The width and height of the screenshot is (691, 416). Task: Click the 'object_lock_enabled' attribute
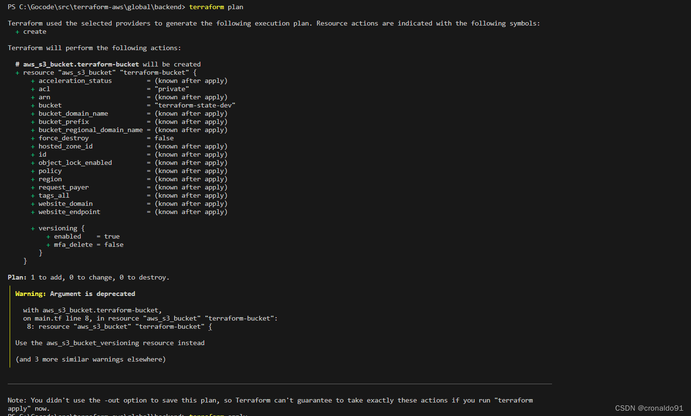pos(75,163)
